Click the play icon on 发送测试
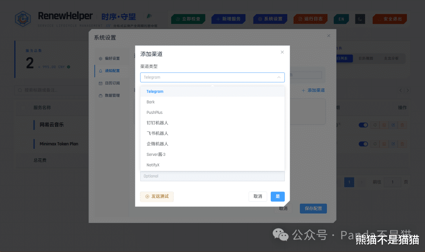This screenshot has width=425, height=252. click(x=147, y=197)
